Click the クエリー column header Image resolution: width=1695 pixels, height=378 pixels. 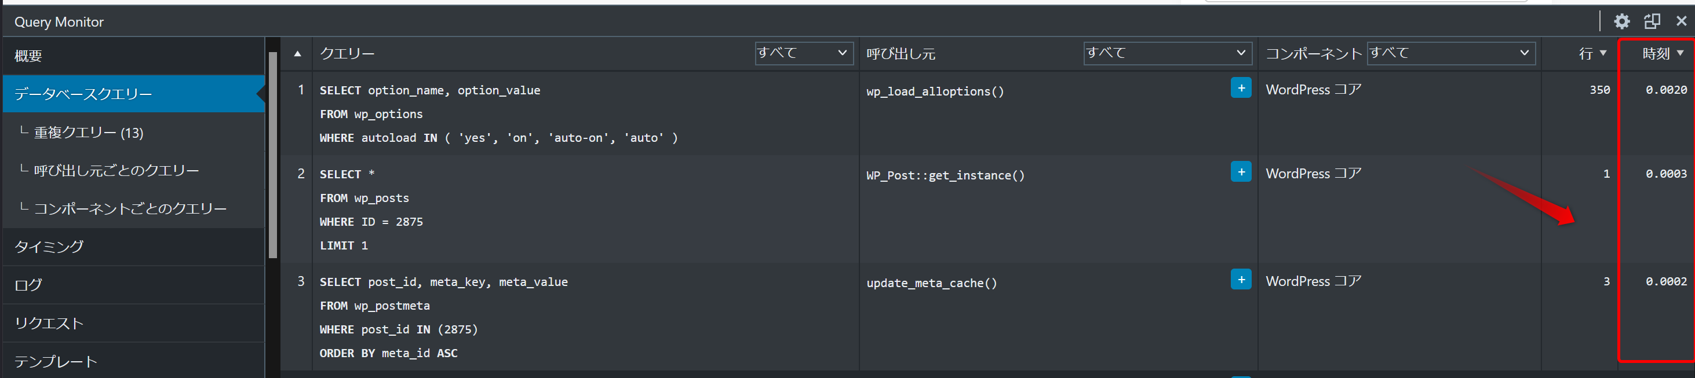click(x=348, y=54)
